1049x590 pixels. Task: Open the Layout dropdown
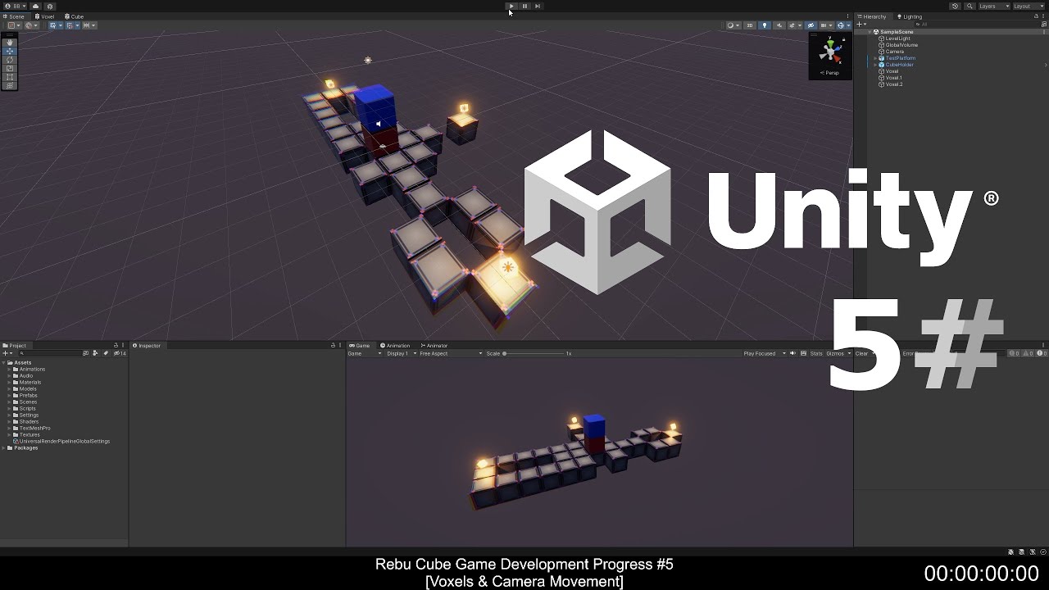pos(1029,6)
